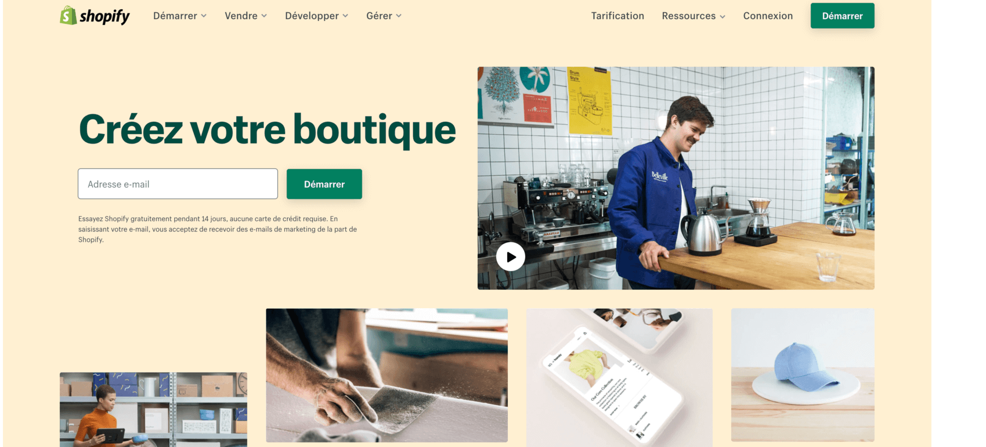986x447 pixels.
Task: Open the barista coffee shop hero image
Action: pos(676,178)
